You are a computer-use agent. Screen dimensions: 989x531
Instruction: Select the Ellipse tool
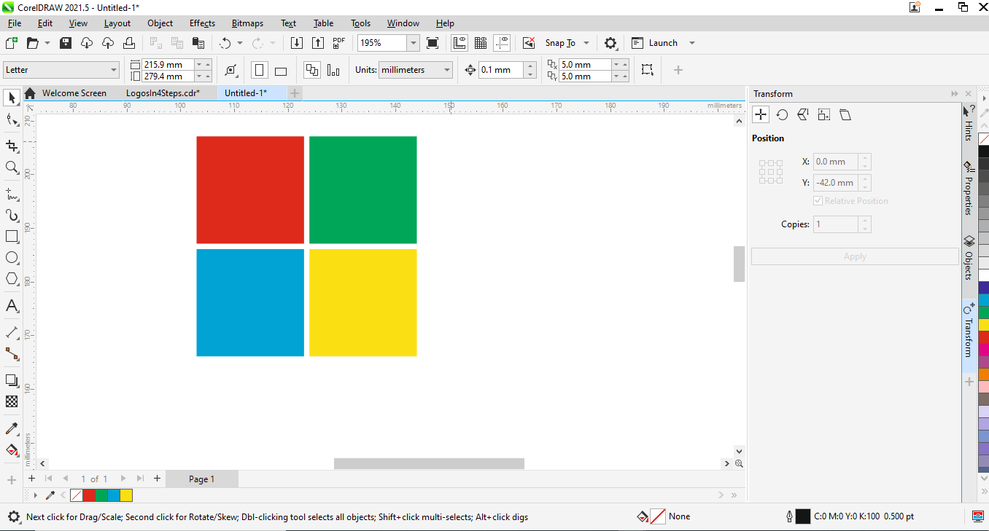tap(12, 258)
